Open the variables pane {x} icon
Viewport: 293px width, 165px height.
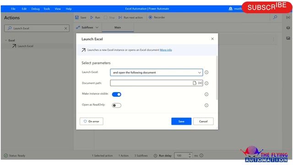pyautogui.click(x=288, y=17)
